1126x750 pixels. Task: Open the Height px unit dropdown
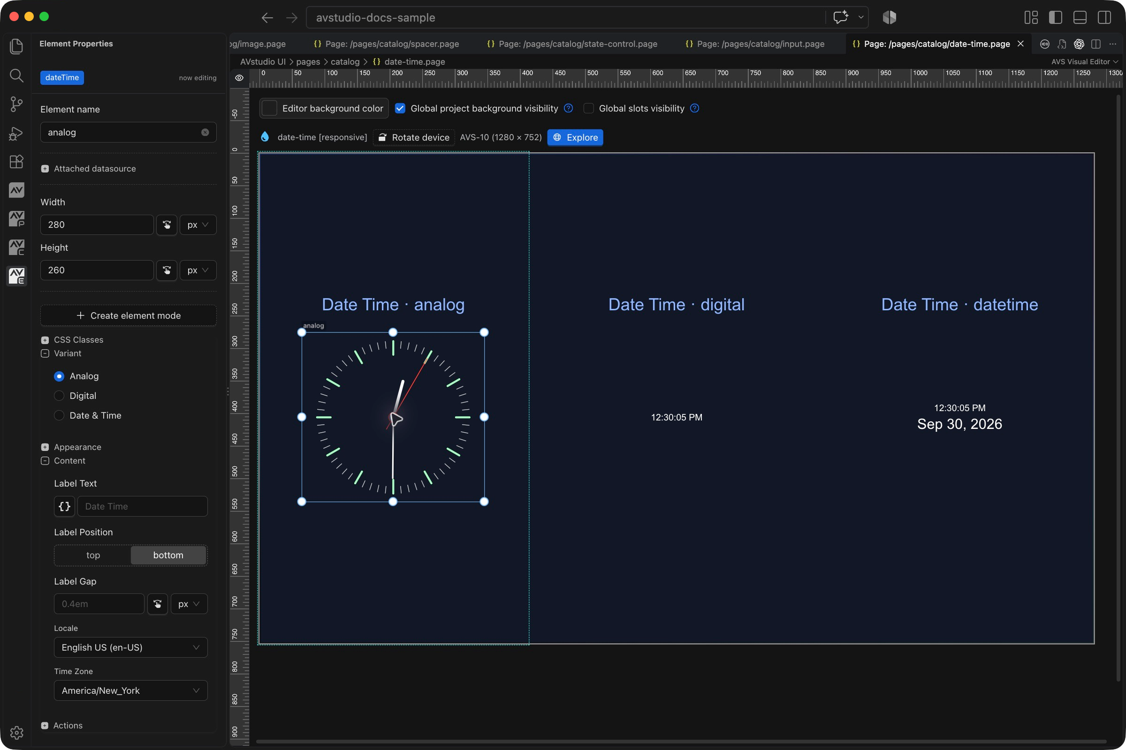pos(198,270)
